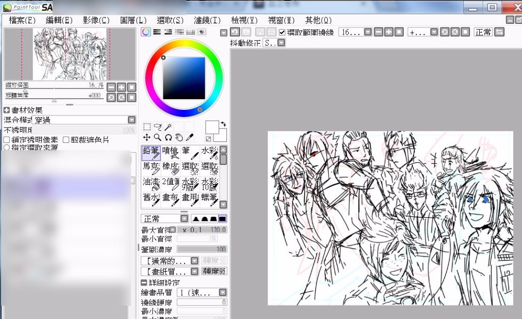
Task: Select the lasso selection tool
Action: point(158,127)
